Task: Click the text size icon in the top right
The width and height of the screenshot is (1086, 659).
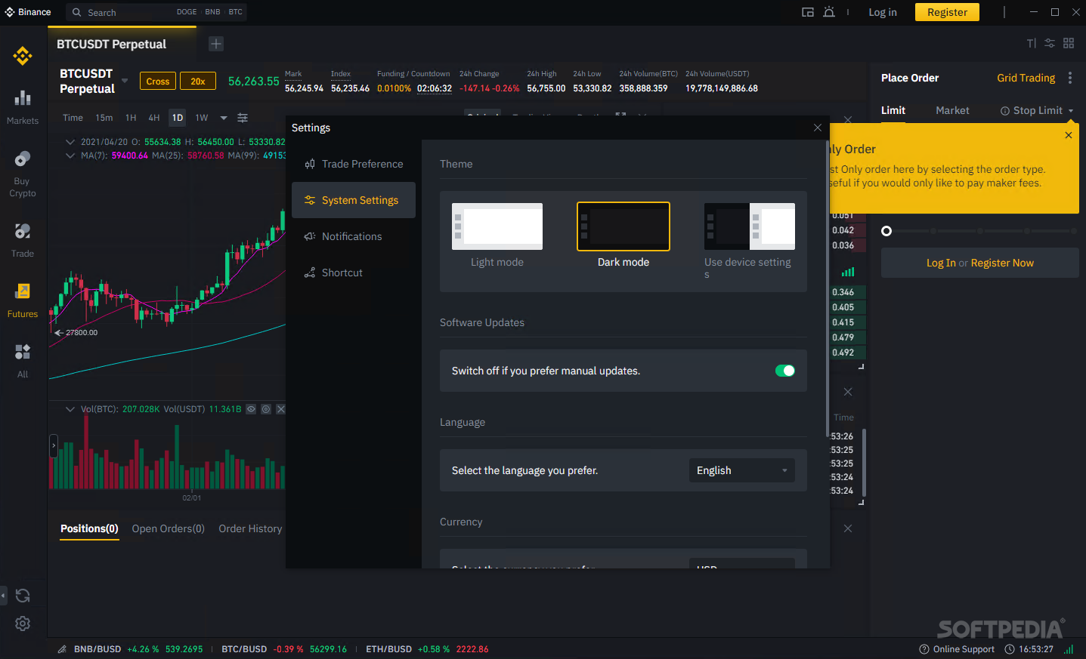Action: (x=1032, y=43)
